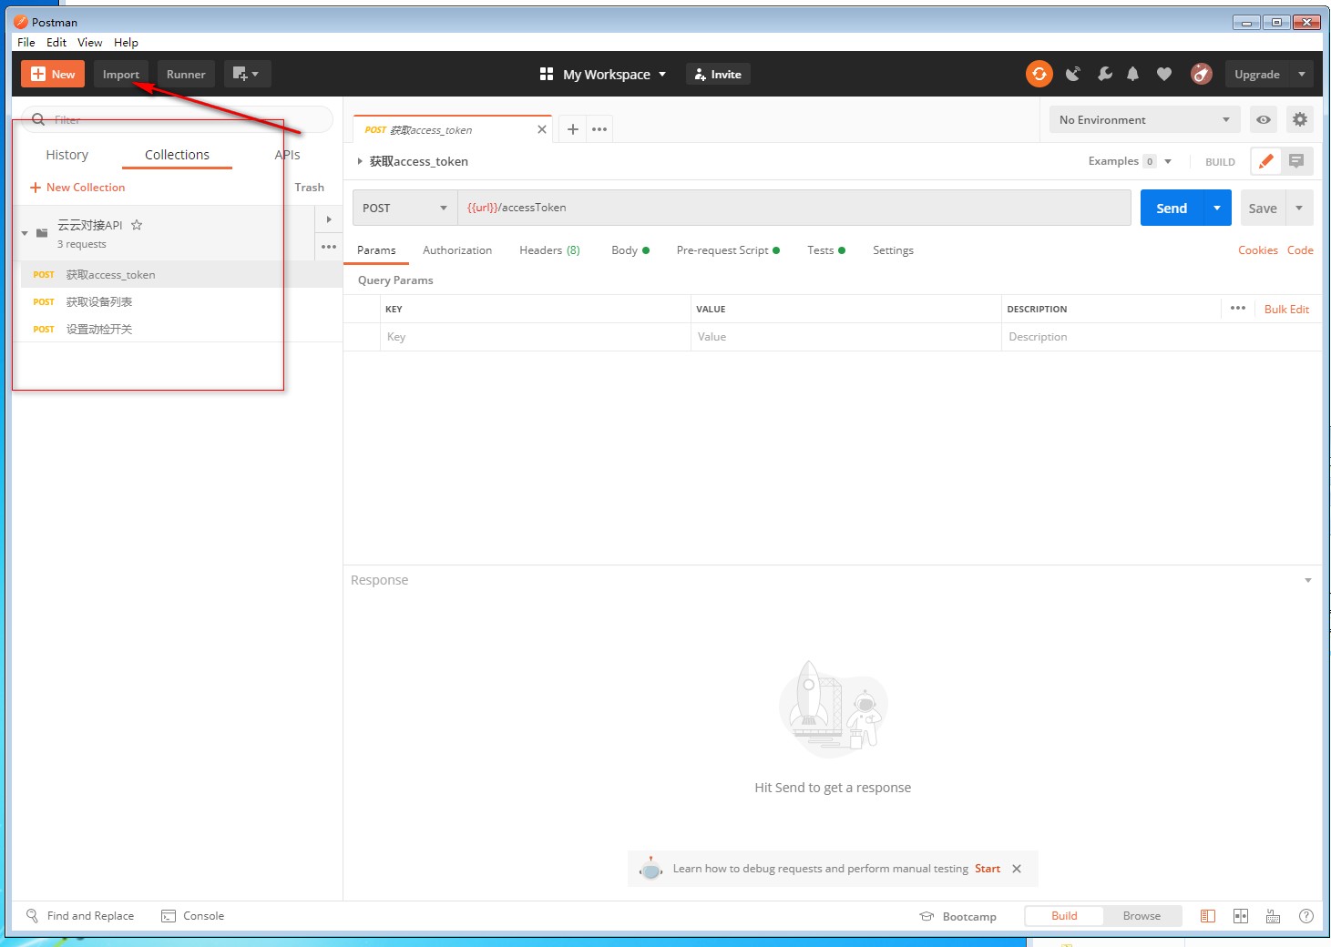
Task: Switch to the Authorization tab
Action: click(x=456, y=250)
